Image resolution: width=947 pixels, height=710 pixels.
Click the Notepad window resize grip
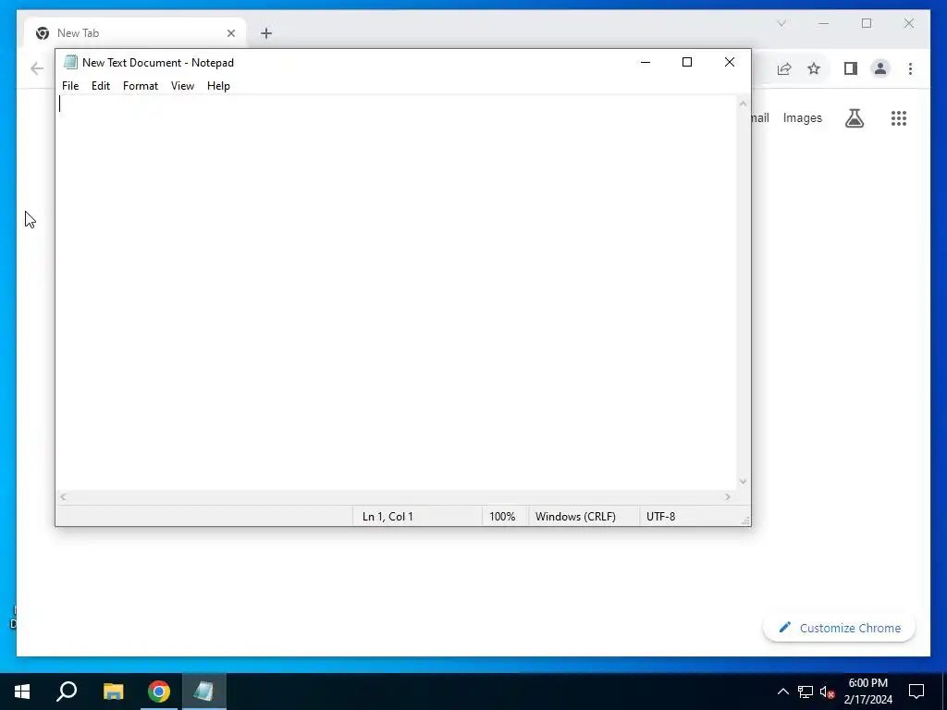coord(745,520)
